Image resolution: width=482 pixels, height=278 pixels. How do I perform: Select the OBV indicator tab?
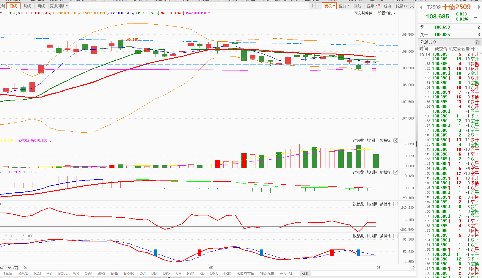tap(88, 274)
